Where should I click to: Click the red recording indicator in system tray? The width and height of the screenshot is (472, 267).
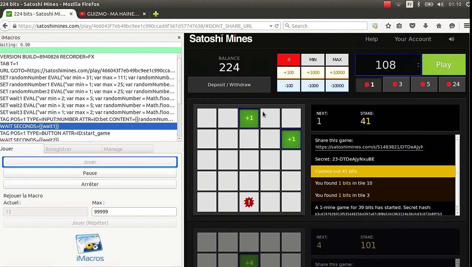(387, 4)
